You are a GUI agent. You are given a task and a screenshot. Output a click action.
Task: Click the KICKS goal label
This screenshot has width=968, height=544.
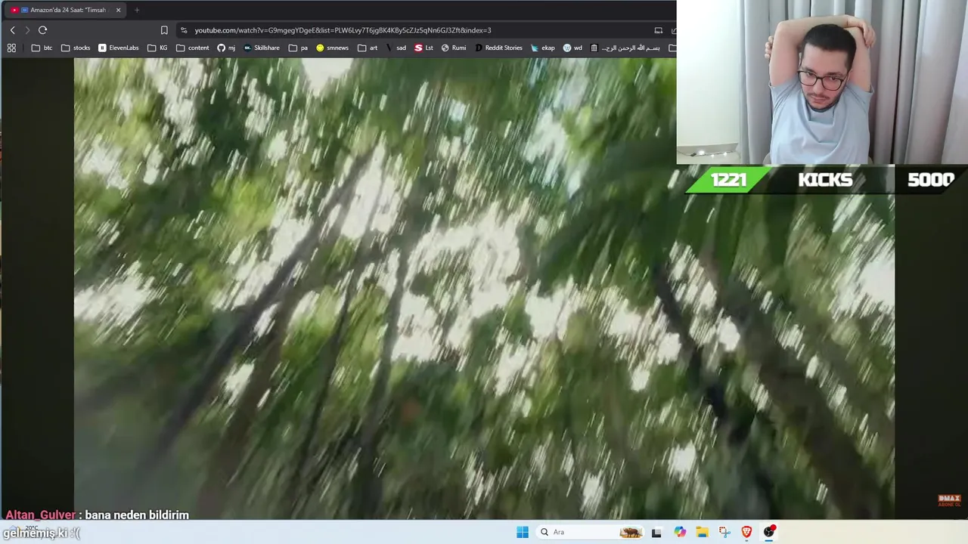(x=825, y=180)
